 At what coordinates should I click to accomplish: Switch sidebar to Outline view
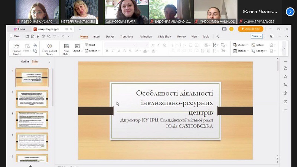pos(25,61)
